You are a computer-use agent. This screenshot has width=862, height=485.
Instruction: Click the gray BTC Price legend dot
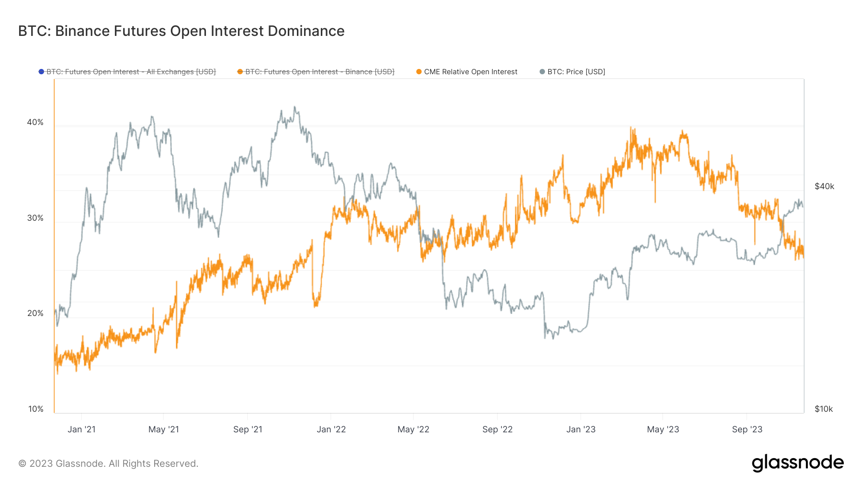(x=542, y=72)
